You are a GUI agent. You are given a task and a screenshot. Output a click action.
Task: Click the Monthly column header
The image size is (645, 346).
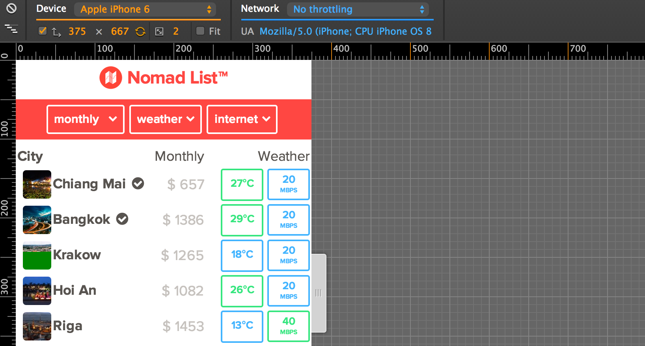179,156
